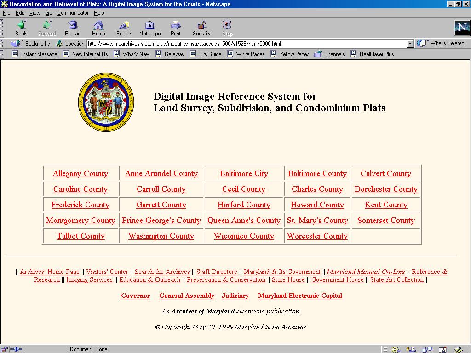
Task: Open Dorchester County link
Action: pos(386,189)
